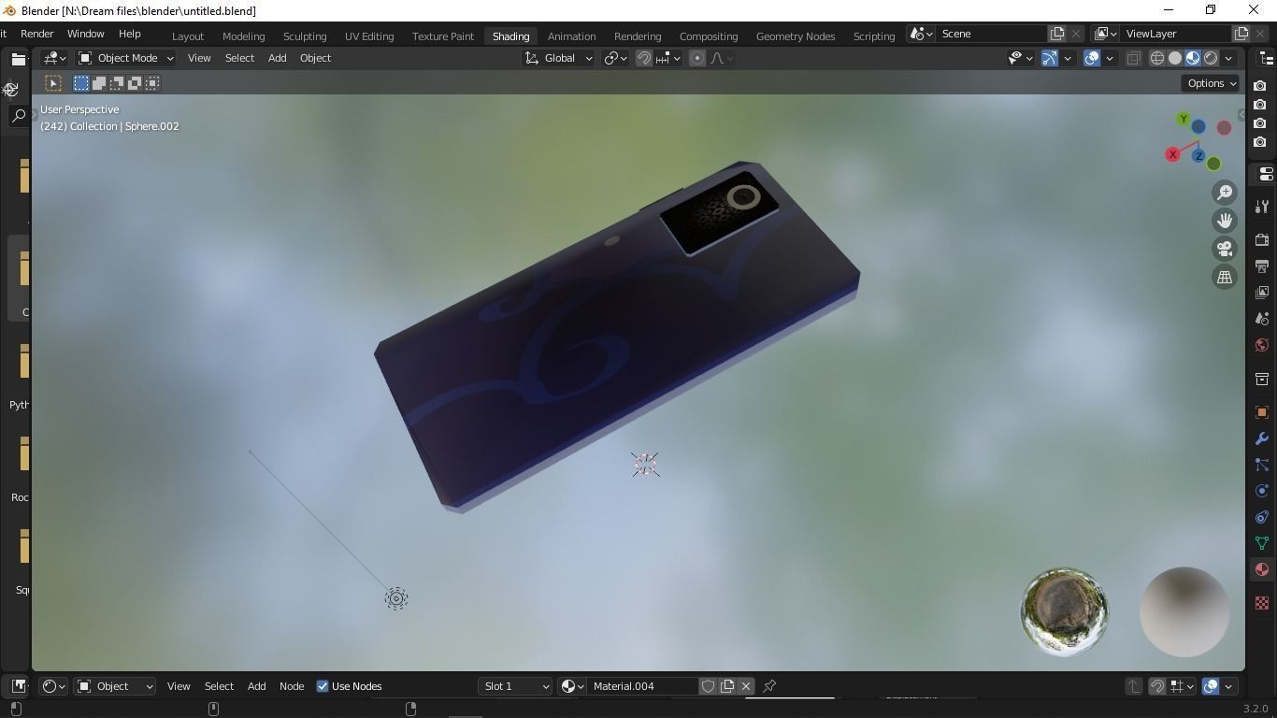
Task: Open the Object properties tab
Action: tap(1262, 412)
